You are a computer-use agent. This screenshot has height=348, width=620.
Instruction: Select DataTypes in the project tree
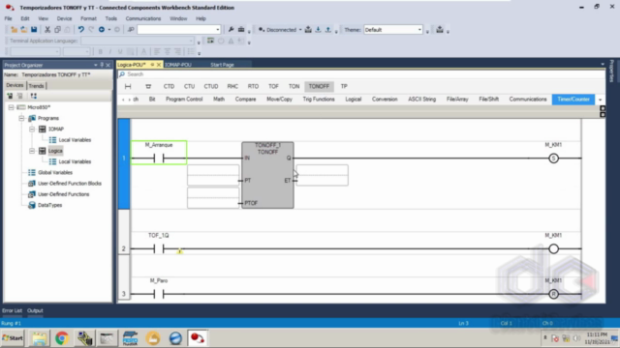[49, 205]
